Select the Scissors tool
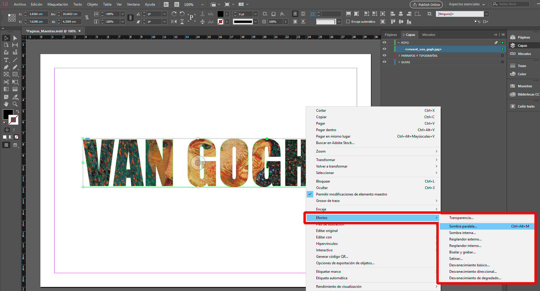Image resolution: width=540 pixels, height=291 pixels. 6,82
